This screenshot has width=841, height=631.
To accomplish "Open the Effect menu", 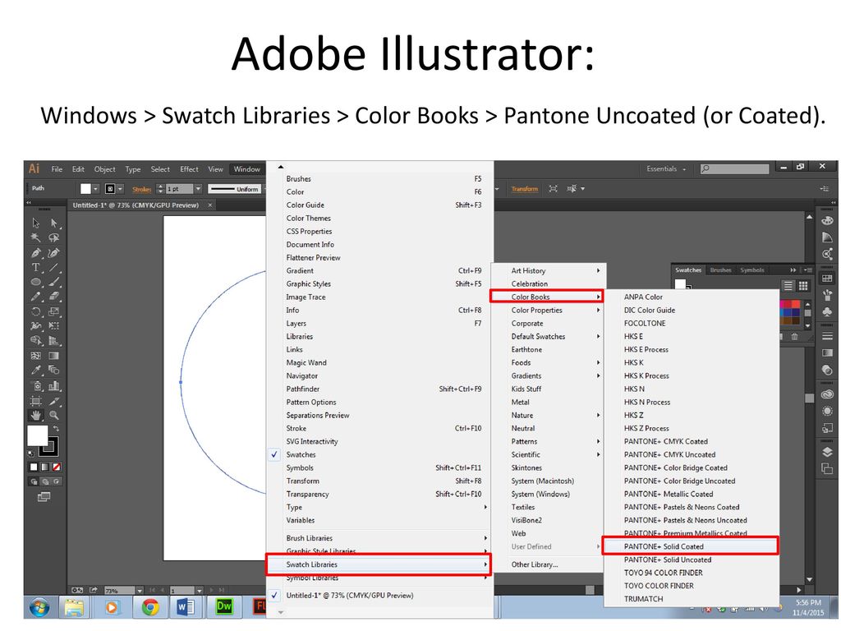I will (x=190, y=169).
